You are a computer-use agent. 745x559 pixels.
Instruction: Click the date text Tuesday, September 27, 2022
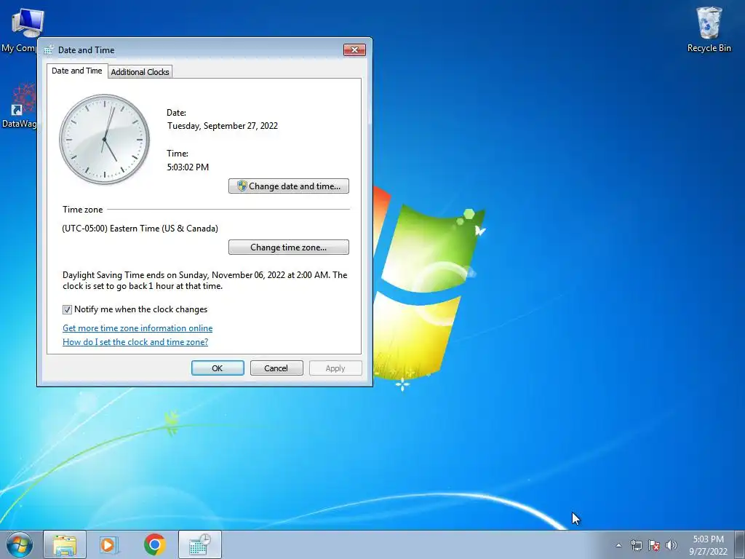coord(223,126)
